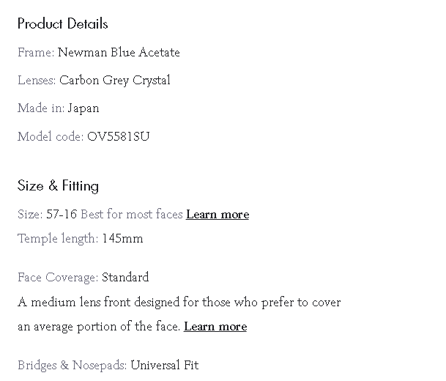Click the Newman Blue Acetate frame value
The height and width of the screenshot is (381, 446).
pyautogui.click(x=119, y=53)
